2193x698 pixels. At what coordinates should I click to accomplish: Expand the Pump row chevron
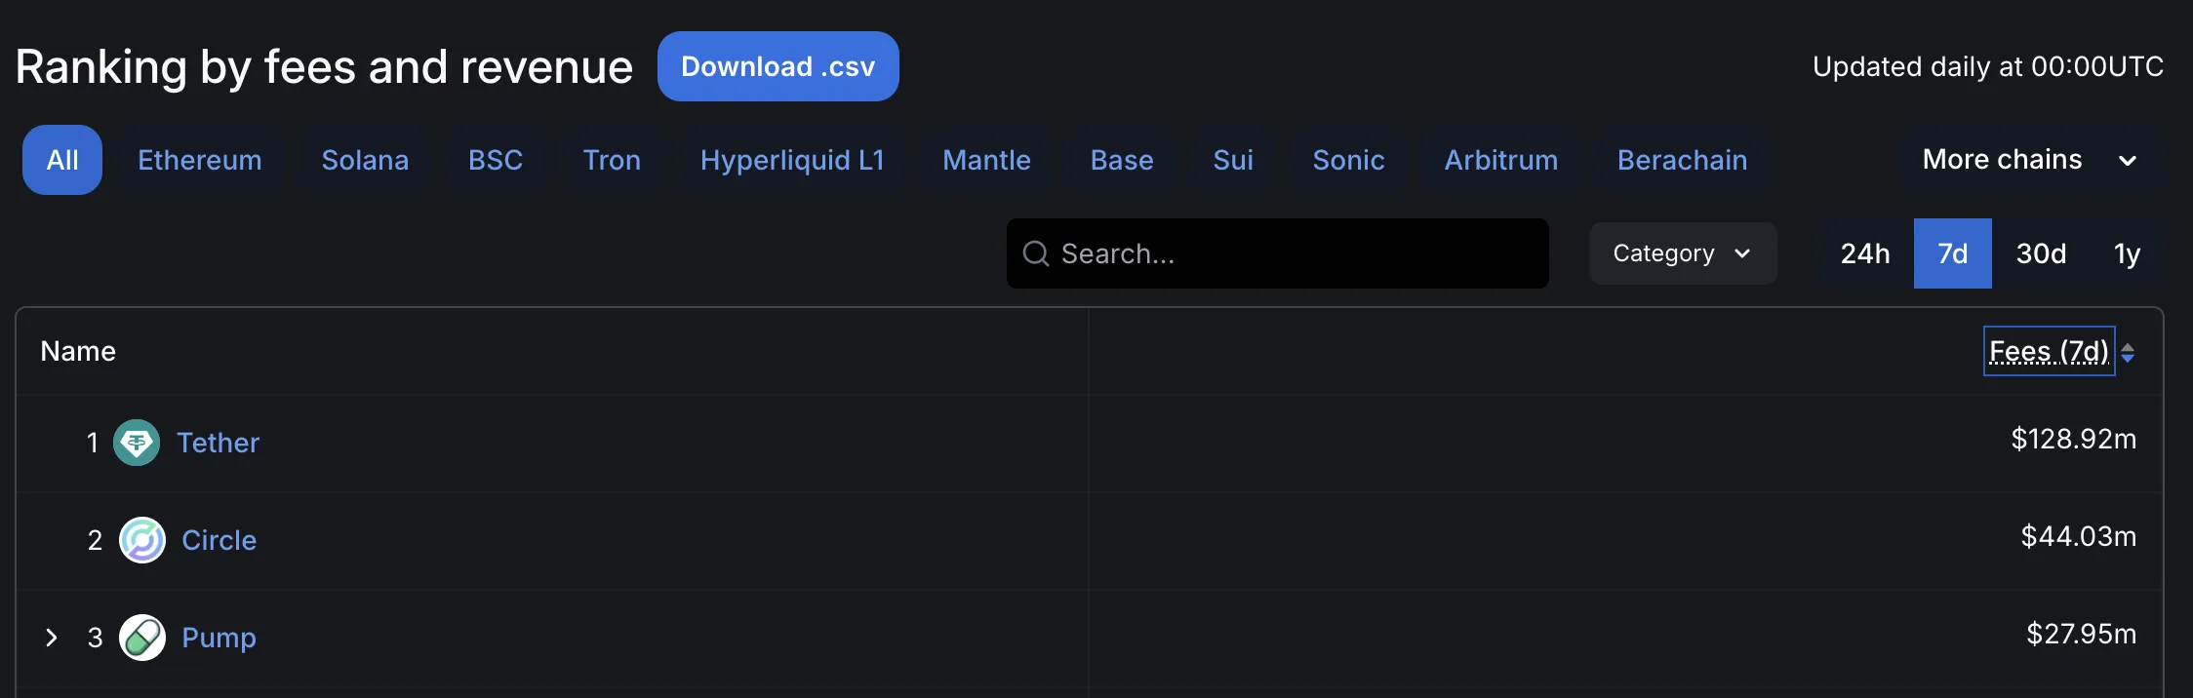pos(52,638)
